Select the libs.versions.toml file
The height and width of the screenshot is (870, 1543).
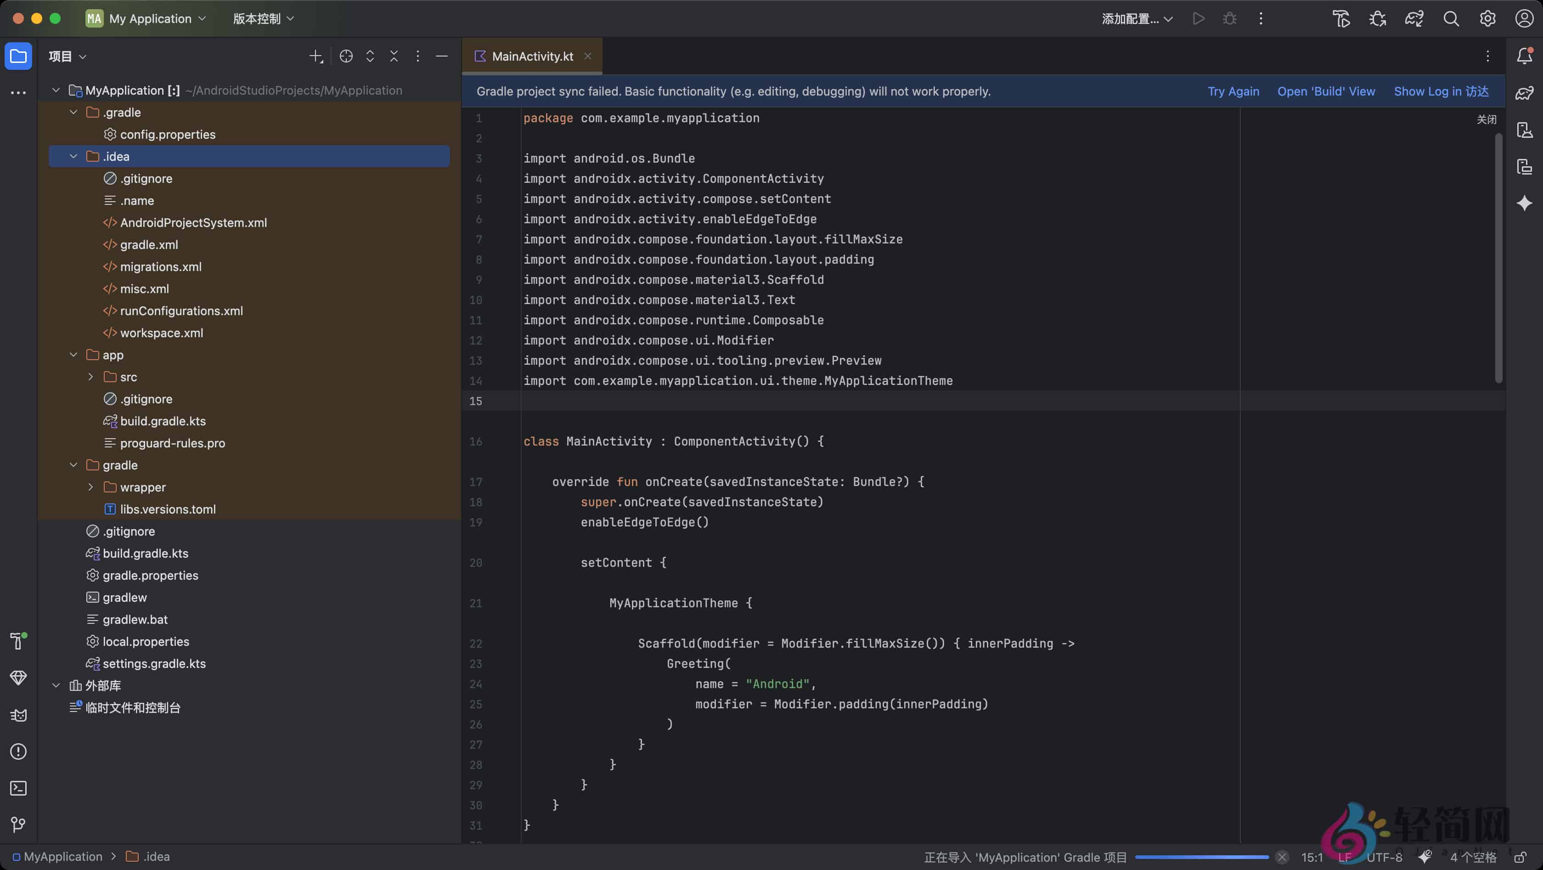click(168, 508)
